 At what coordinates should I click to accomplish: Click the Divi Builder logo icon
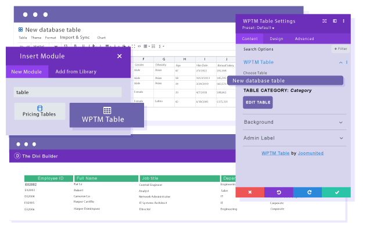tap(17, 156)
